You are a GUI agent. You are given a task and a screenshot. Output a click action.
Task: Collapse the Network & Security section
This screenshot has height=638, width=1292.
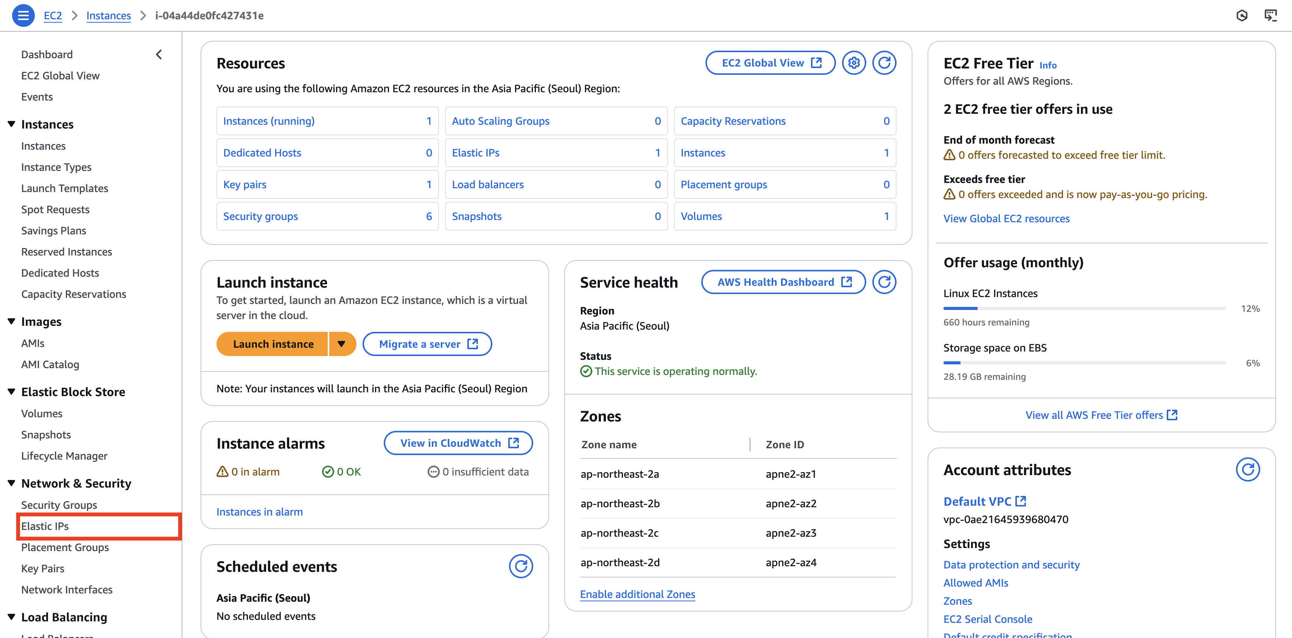point(11,483)
